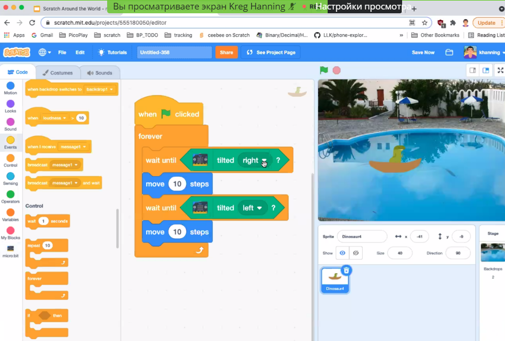Image resolution: width=505 pixels, height=341 pixels.
Task: Bookmark this page with star icon
Action: tap(424, 23)
